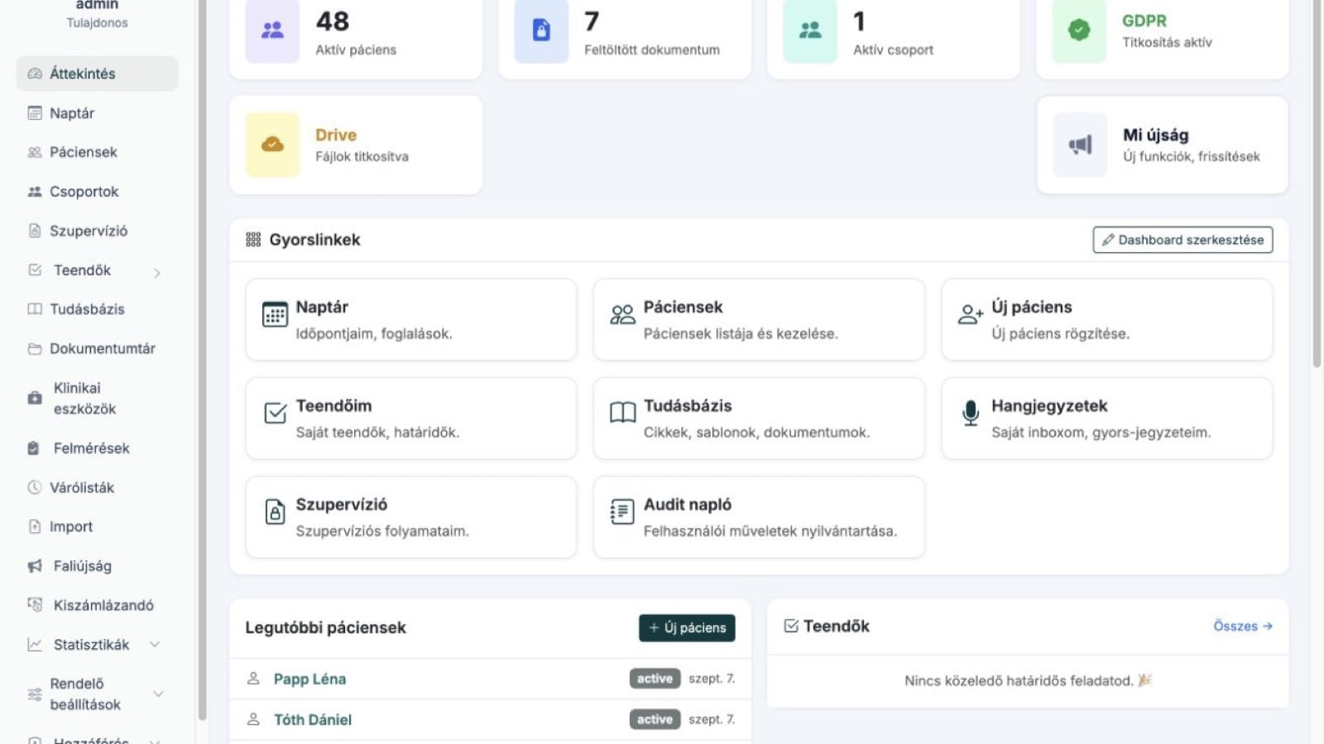Open Csoportok in the sidebar

click(98, 192)
